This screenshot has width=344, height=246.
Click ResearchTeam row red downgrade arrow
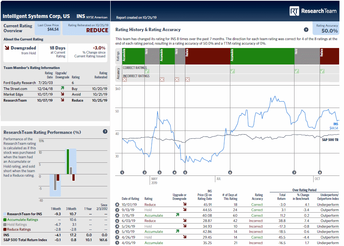coord(62,100)
